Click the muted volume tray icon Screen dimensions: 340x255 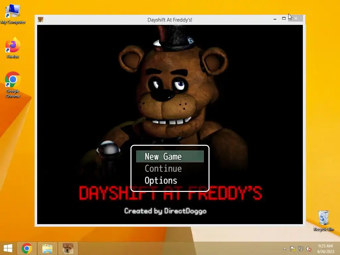coord(308,249)
